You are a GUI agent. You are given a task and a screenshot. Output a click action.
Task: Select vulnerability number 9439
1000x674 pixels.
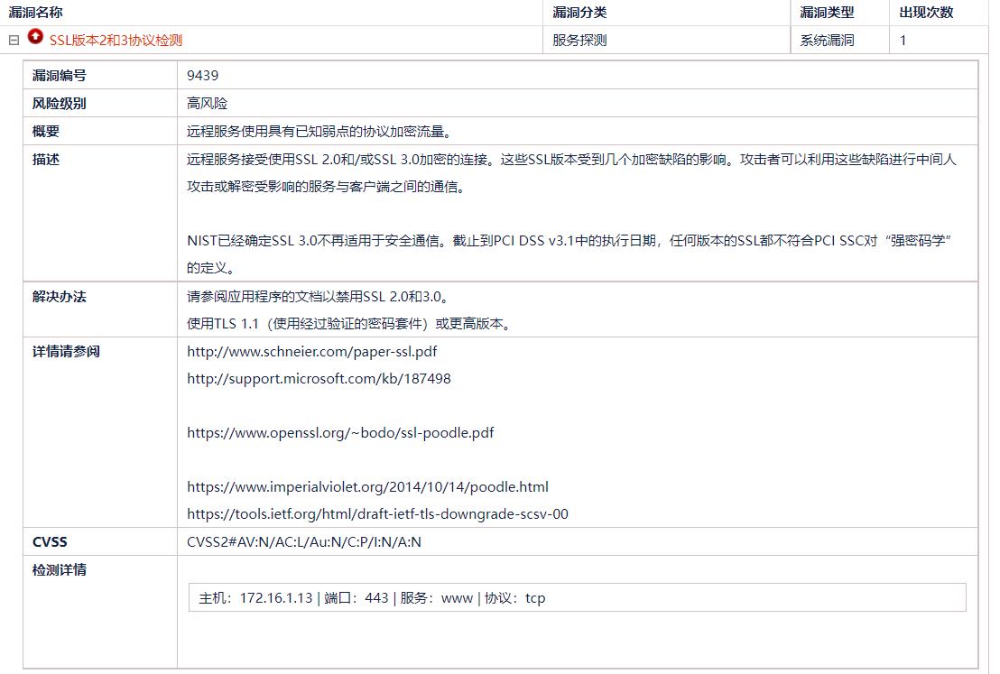(202, 75)
